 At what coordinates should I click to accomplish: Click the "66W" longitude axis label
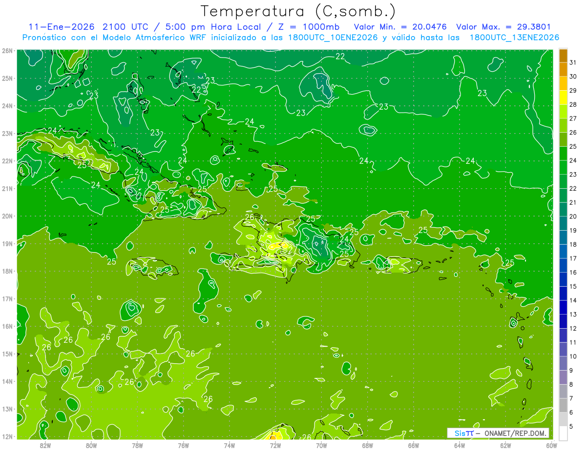[x=413, y=445]
